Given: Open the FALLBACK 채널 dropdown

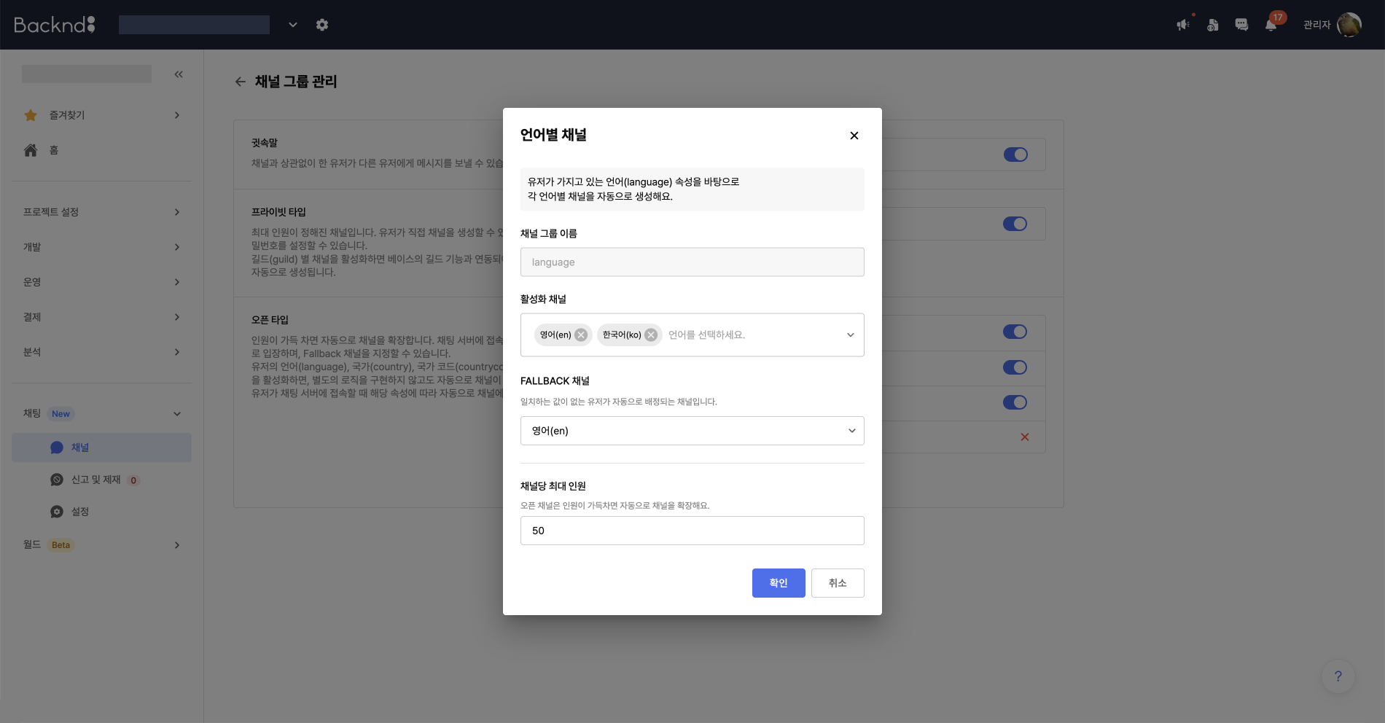Looking at the screenshot, I should click(x=692, y=431).
